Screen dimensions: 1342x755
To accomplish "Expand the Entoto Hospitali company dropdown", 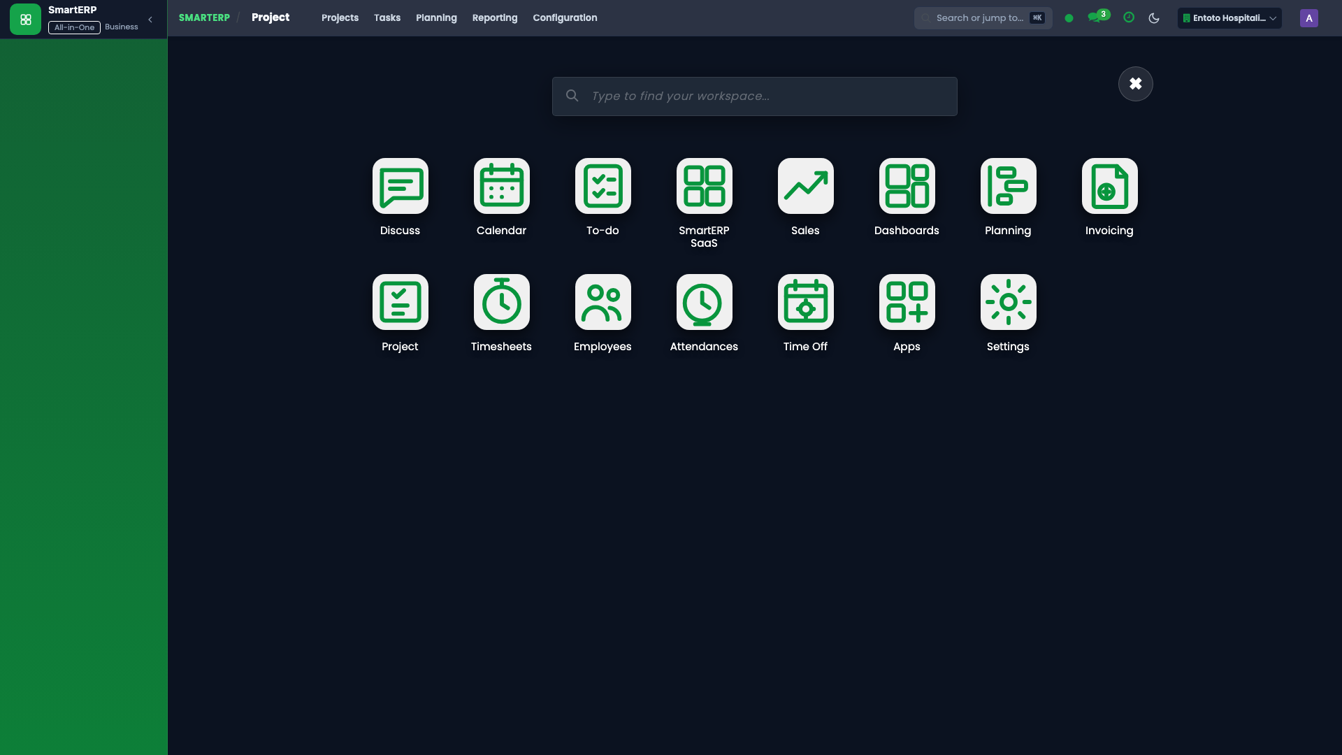I will (x=1229, y=18).
